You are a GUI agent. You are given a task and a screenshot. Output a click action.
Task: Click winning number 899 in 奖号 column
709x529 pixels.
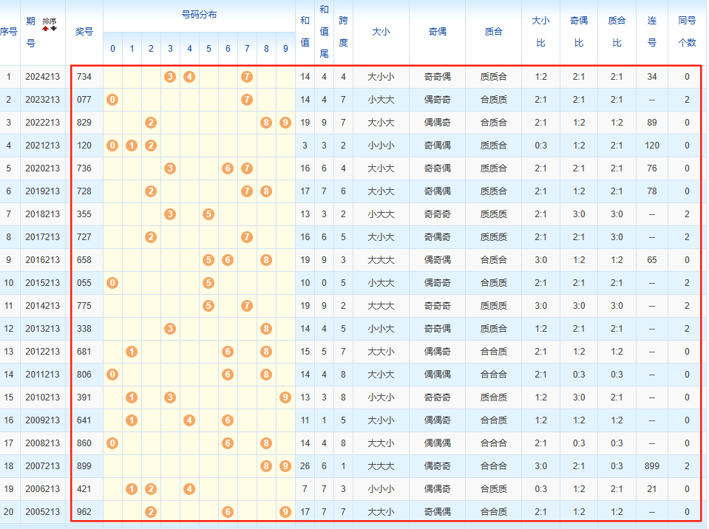pyautogui.click(x=84, y=466)
